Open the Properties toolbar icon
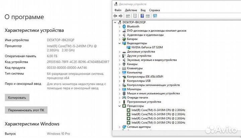 coord(135,16)
